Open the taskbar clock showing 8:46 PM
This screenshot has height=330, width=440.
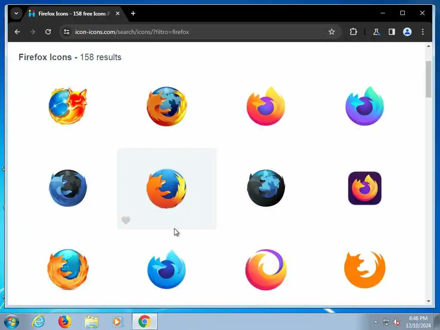(x=418, y=322)
